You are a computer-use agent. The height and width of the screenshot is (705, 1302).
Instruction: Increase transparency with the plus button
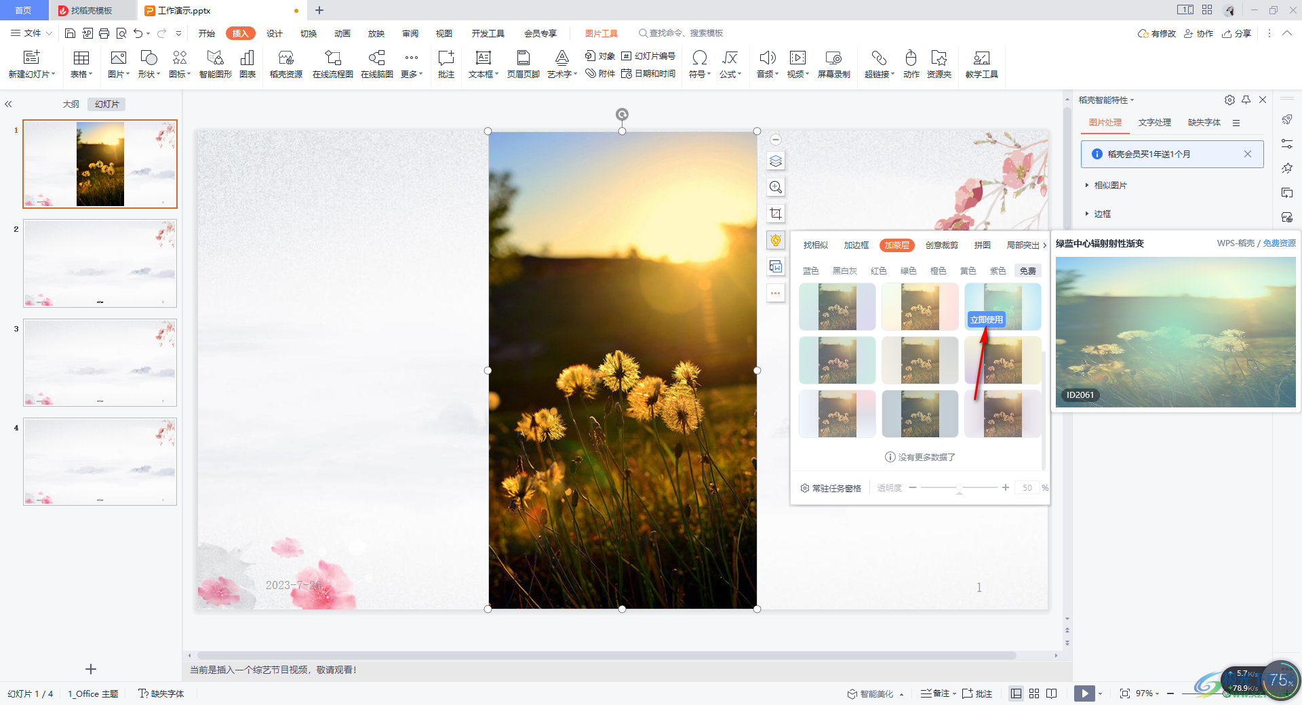(x=1006, y=488)
